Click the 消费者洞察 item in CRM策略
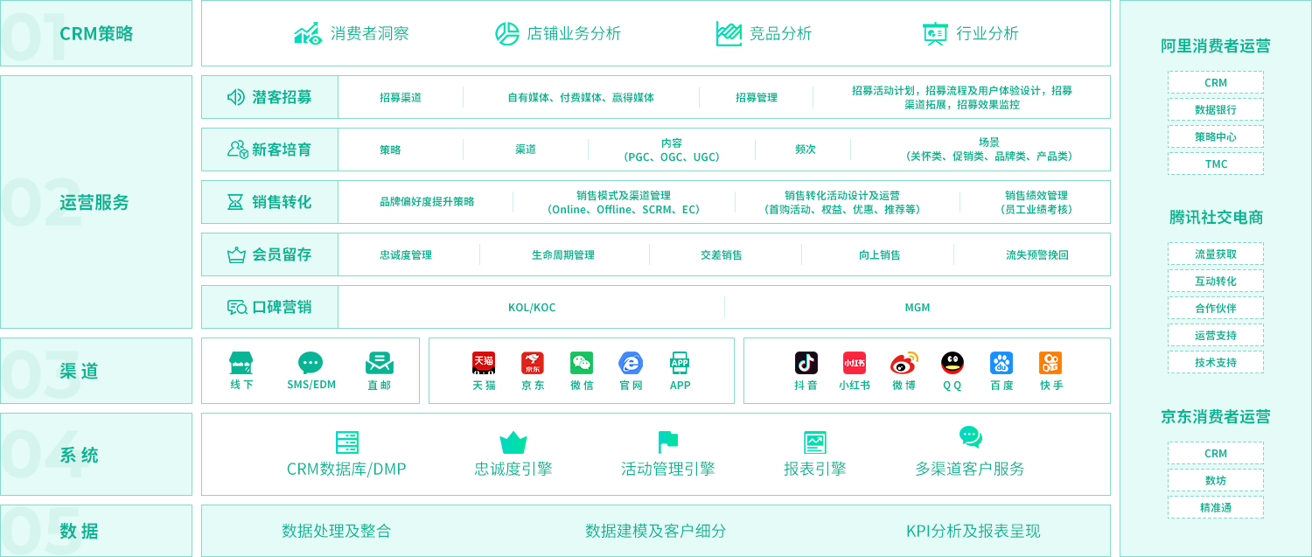This screenshot has height=557, width=1312. 352,34
